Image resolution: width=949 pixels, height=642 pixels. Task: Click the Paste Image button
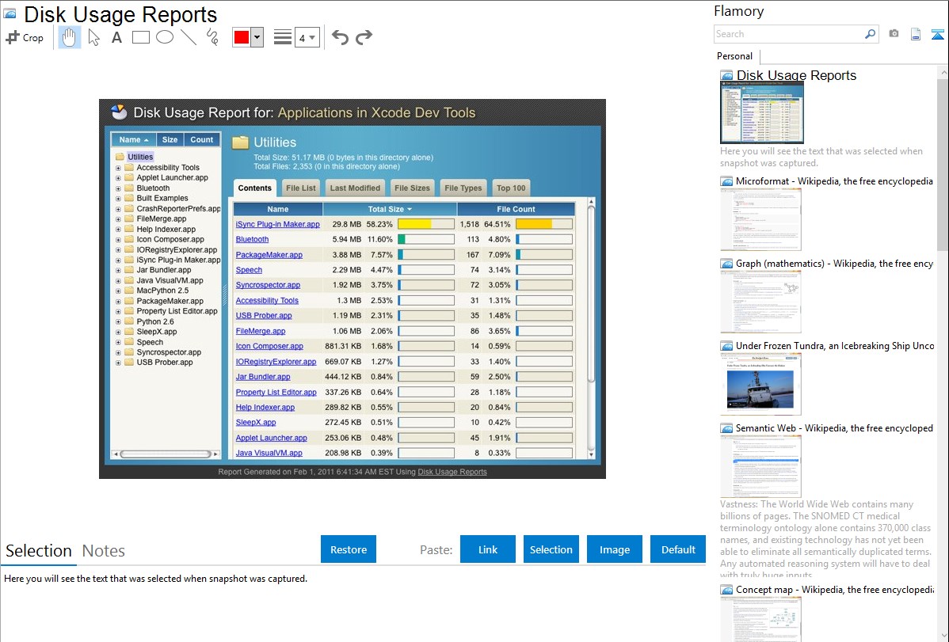tap(615, 549)
